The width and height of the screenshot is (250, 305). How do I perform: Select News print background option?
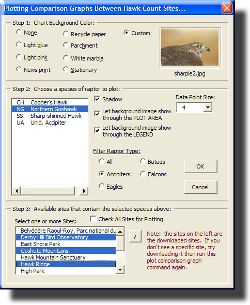[19, 69]
